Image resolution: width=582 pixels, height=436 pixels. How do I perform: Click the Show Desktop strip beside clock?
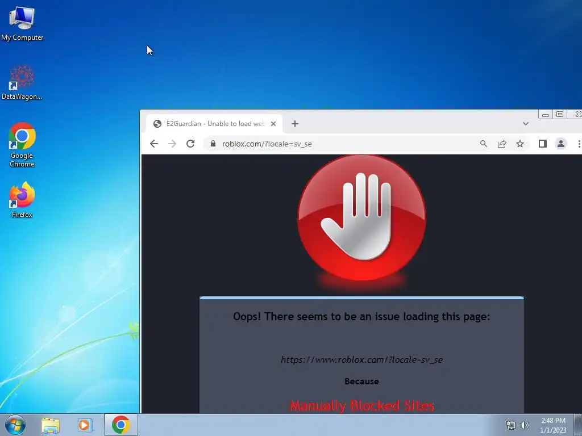(578, 425)
